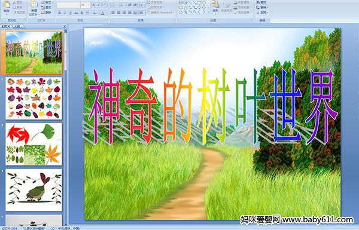Image resolution: width=359 pixels, height=230 pixels.
Task: Click the font color swatch button
Action: click(x=102, y=13)
